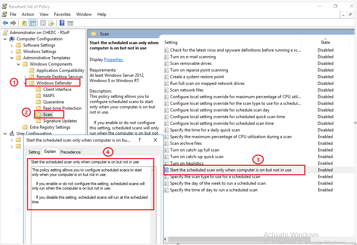
Task: Click the folder icon in Scan header
Action: [94, 34]
